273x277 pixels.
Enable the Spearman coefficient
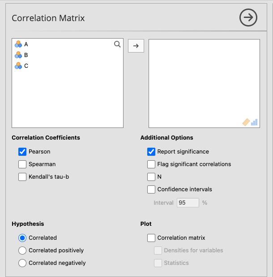(22, 164)
